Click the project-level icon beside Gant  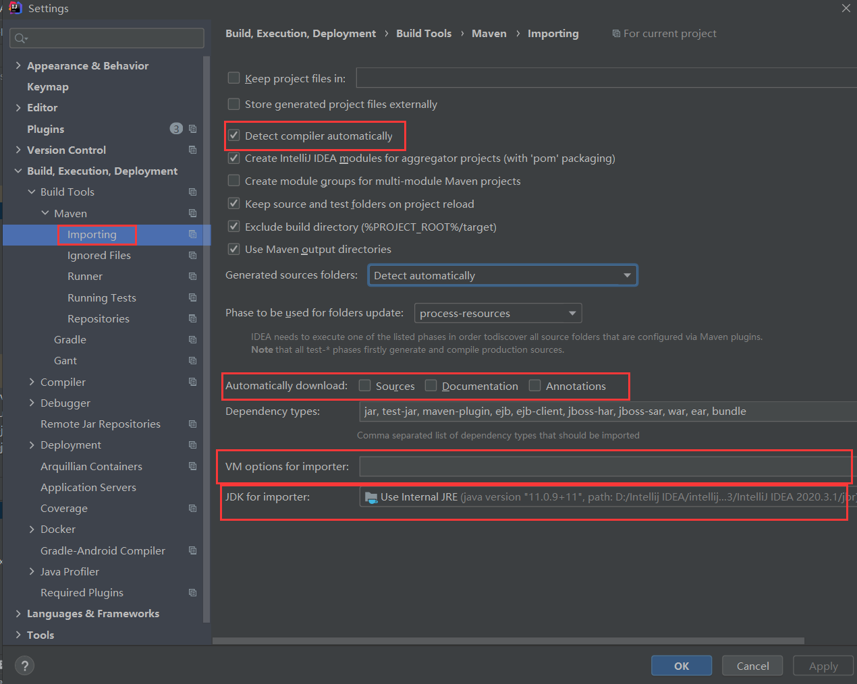pyautogui.click(x=193, y=361)
